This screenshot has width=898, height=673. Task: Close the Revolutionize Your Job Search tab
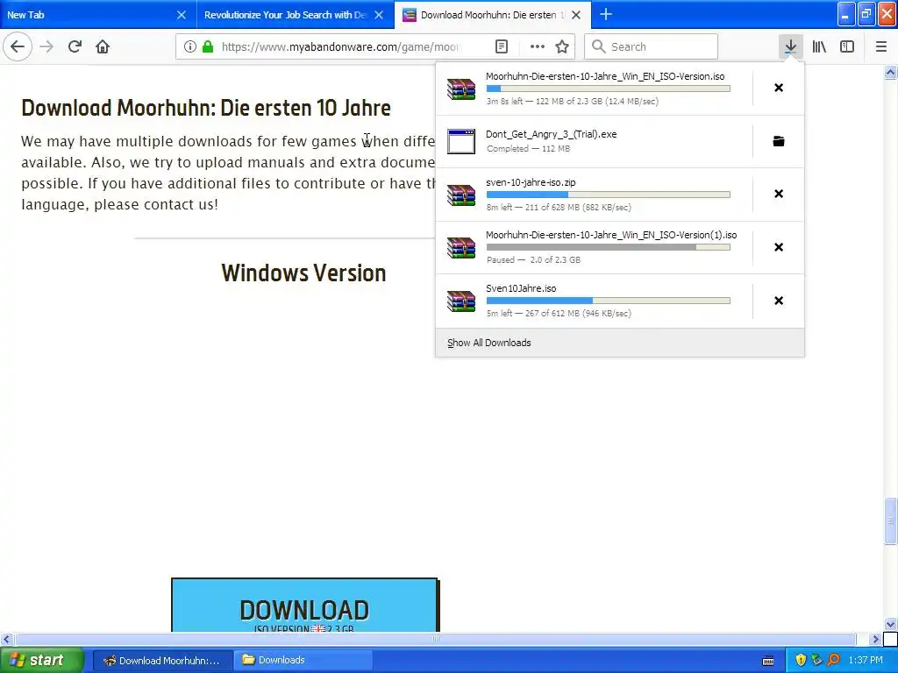(379, 15)
